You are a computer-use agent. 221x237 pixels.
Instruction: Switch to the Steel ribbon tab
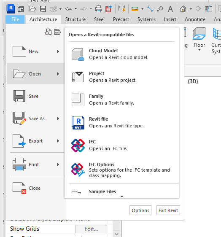pyautogui.click(x=99, y=19)
